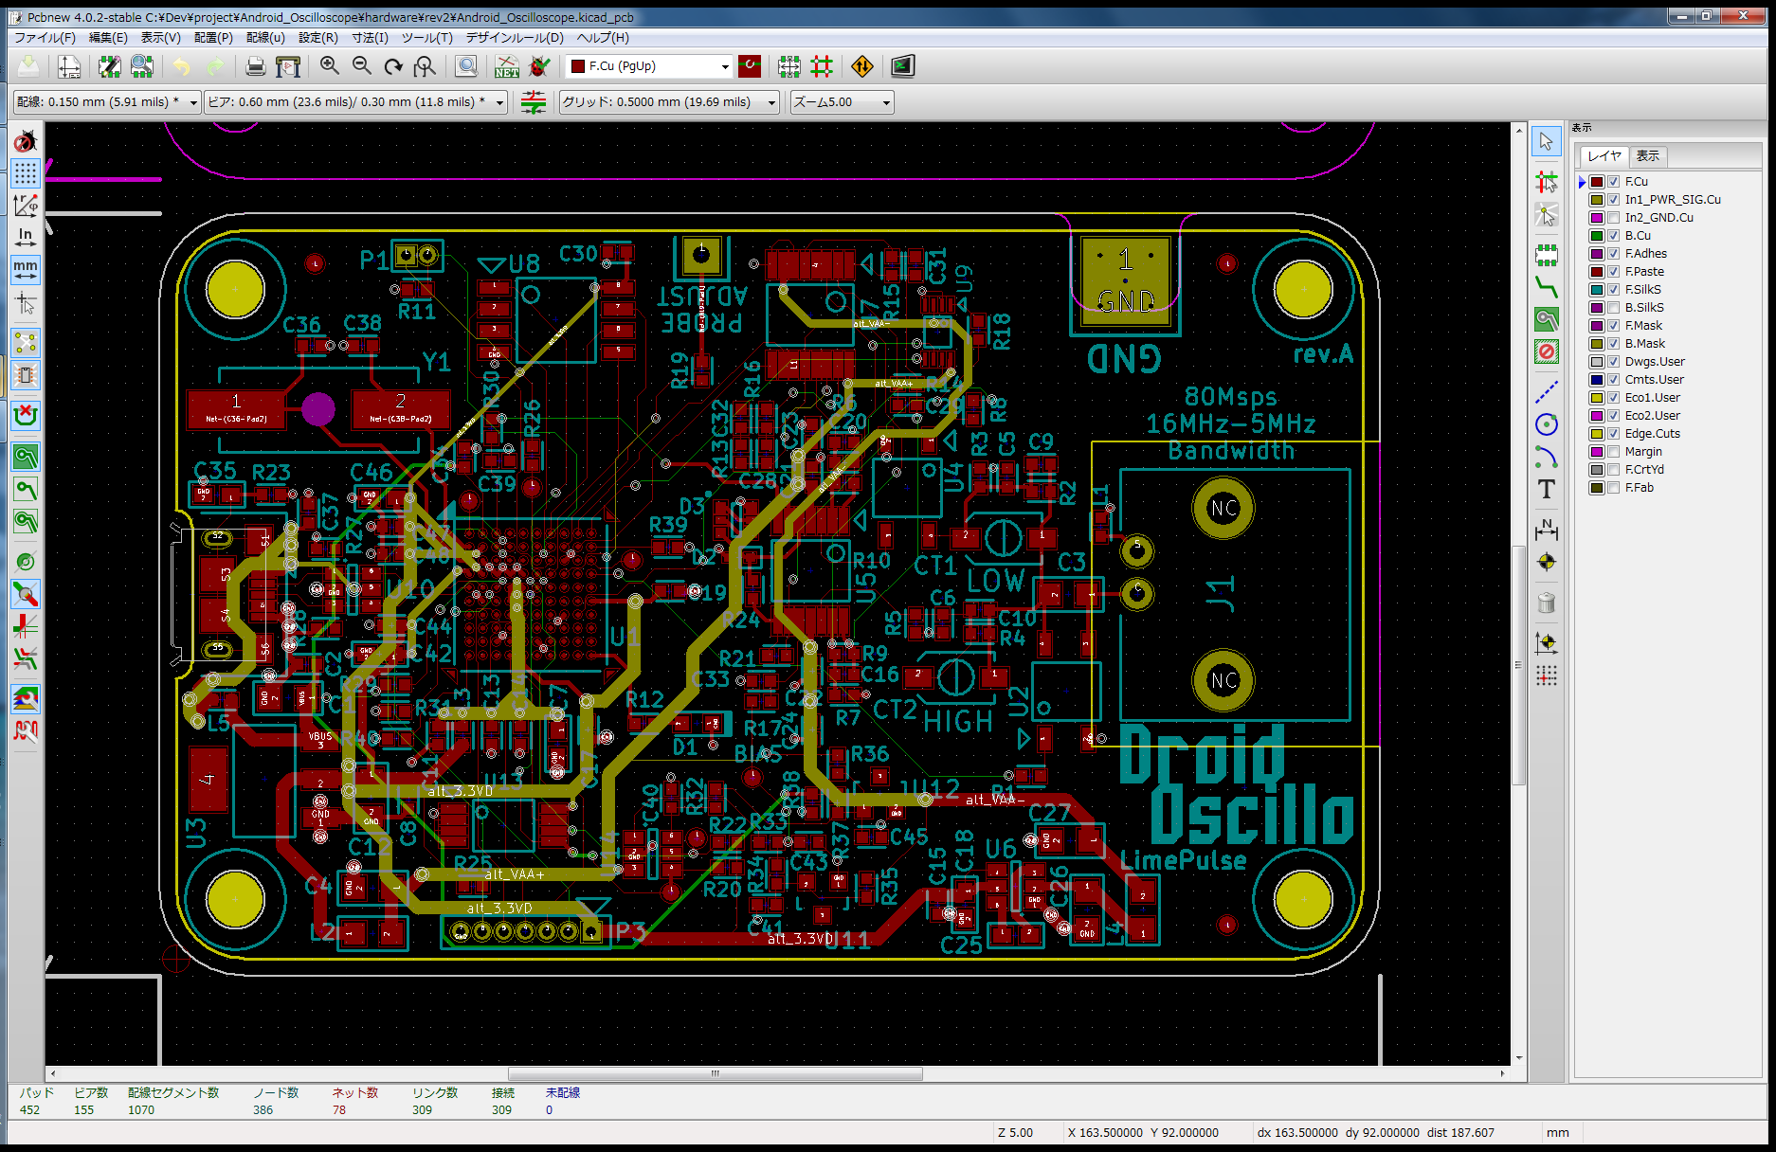
Task: Check the B.SilkS layer checkbox
Action: [1613, 308]
